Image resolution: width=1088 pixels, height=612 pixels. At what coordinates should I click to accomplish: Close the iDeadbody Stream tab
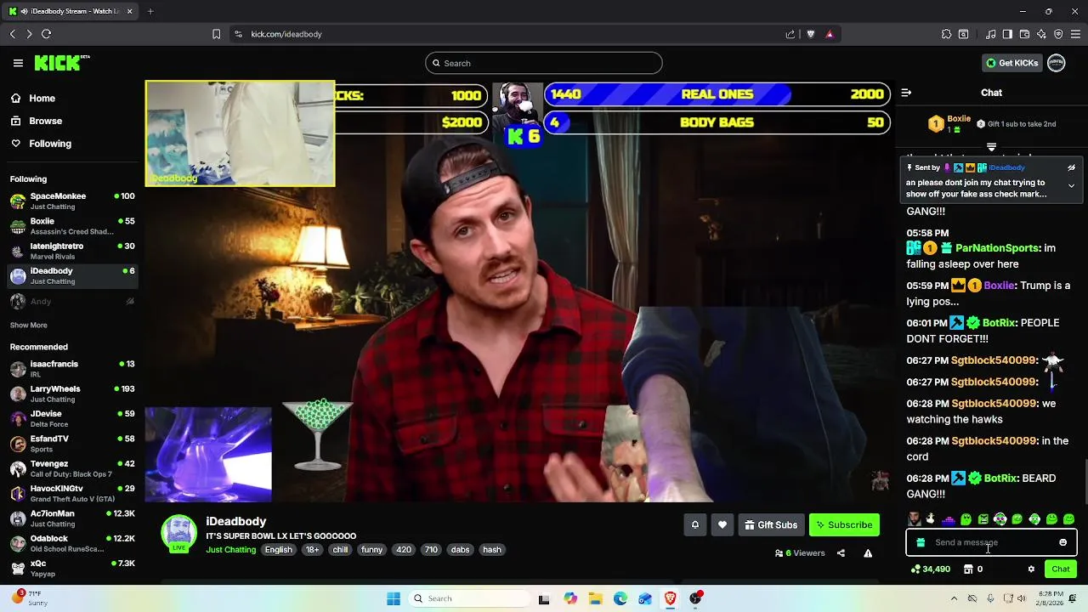click(129, 11)
